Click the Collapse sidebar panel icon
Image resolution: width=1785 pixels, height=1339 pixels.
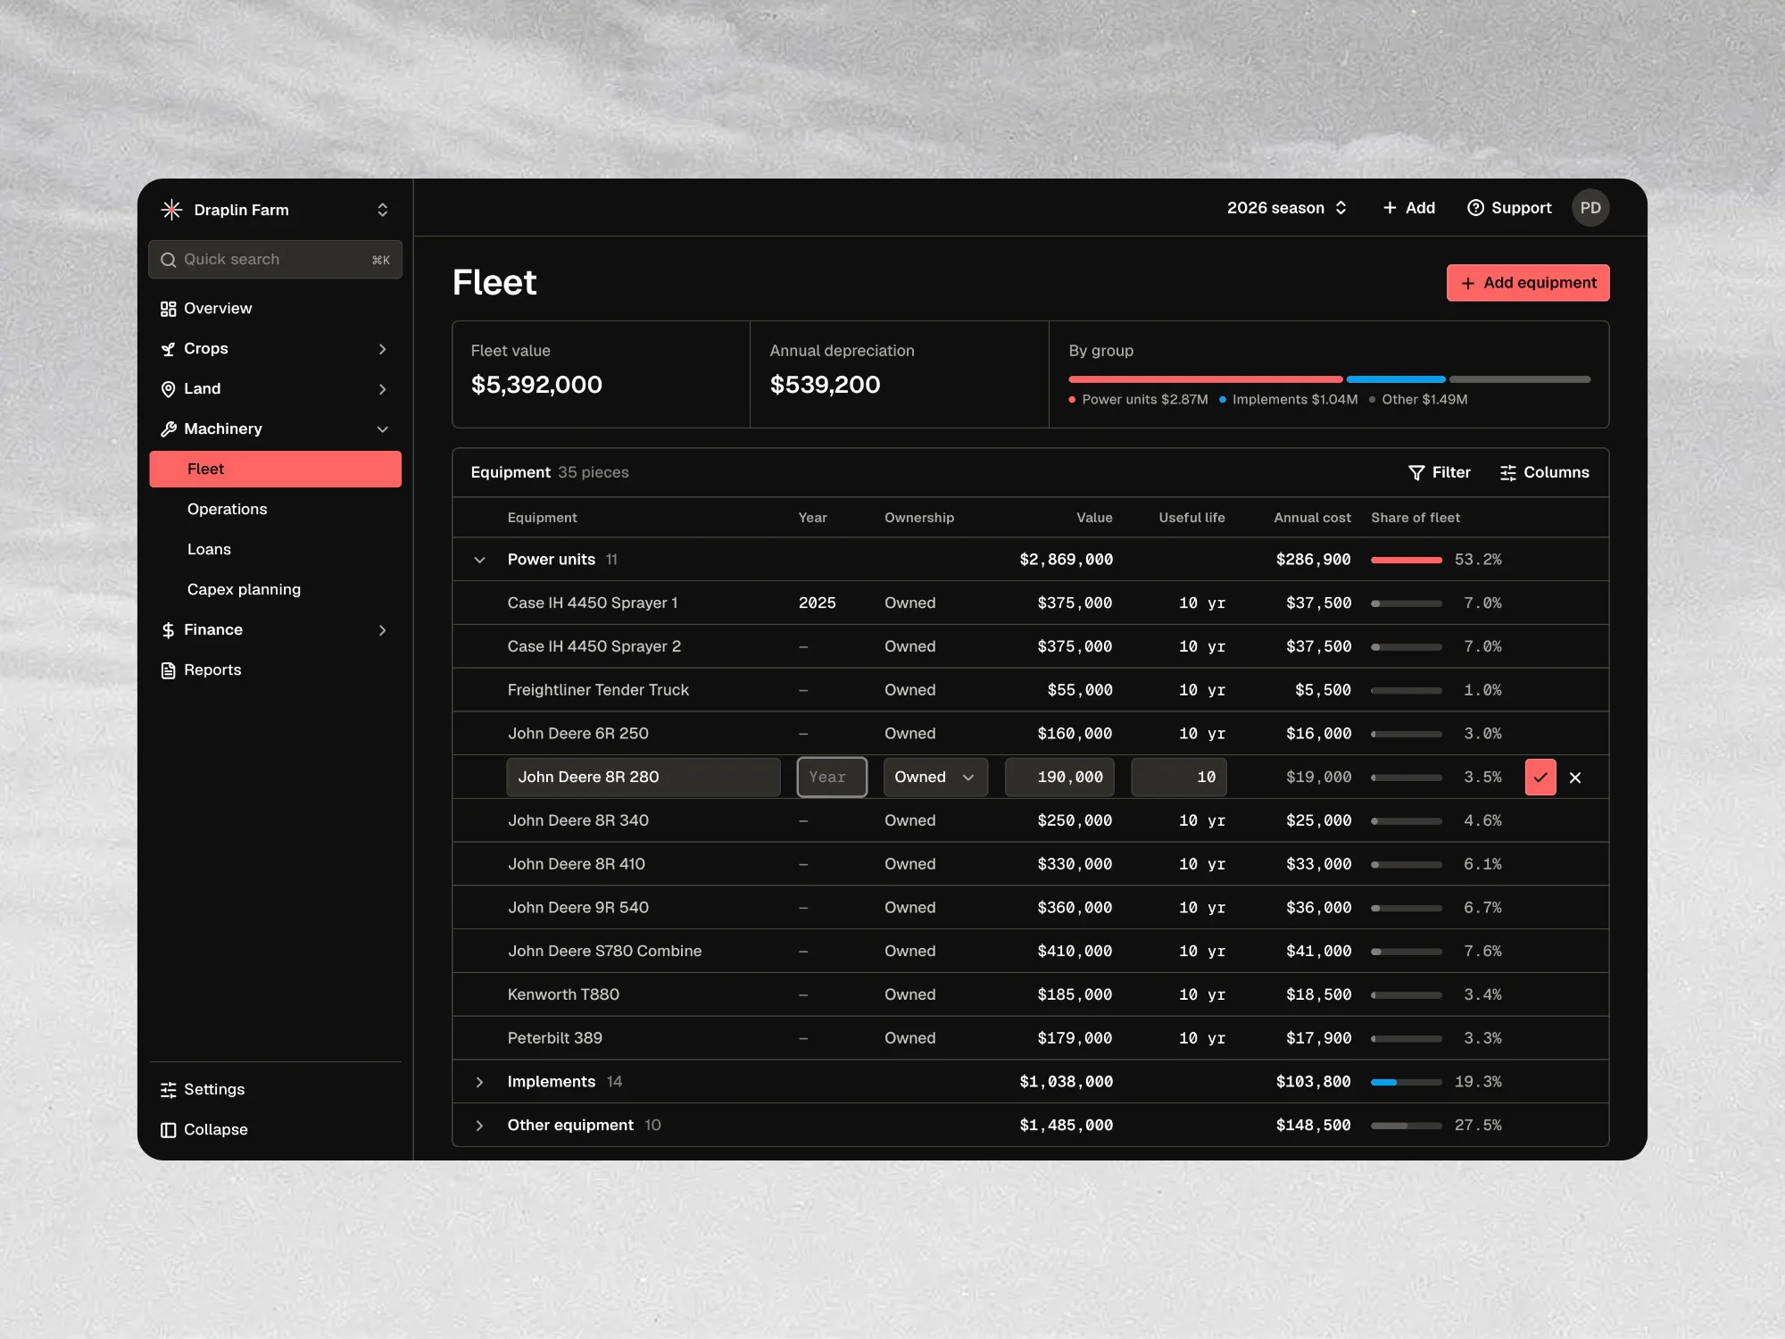(x=168, y=1130)
